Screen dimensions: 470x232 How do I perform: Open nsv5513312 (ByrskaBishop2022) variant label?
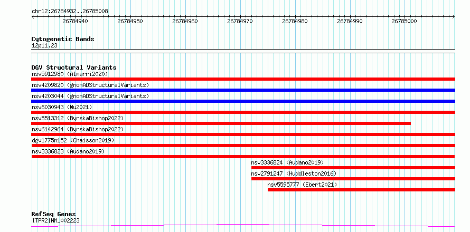[x=78, y=118]
